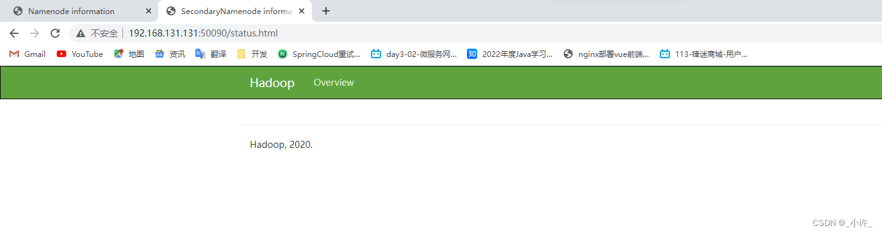Open the day3-02 bilibili bookmark
The width and height of the screenshot is (882, 233).
(x=414, y=54)
